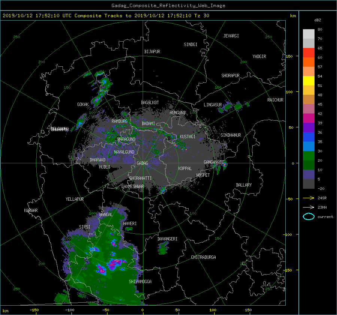Click the HUNGUND city label

177,113
